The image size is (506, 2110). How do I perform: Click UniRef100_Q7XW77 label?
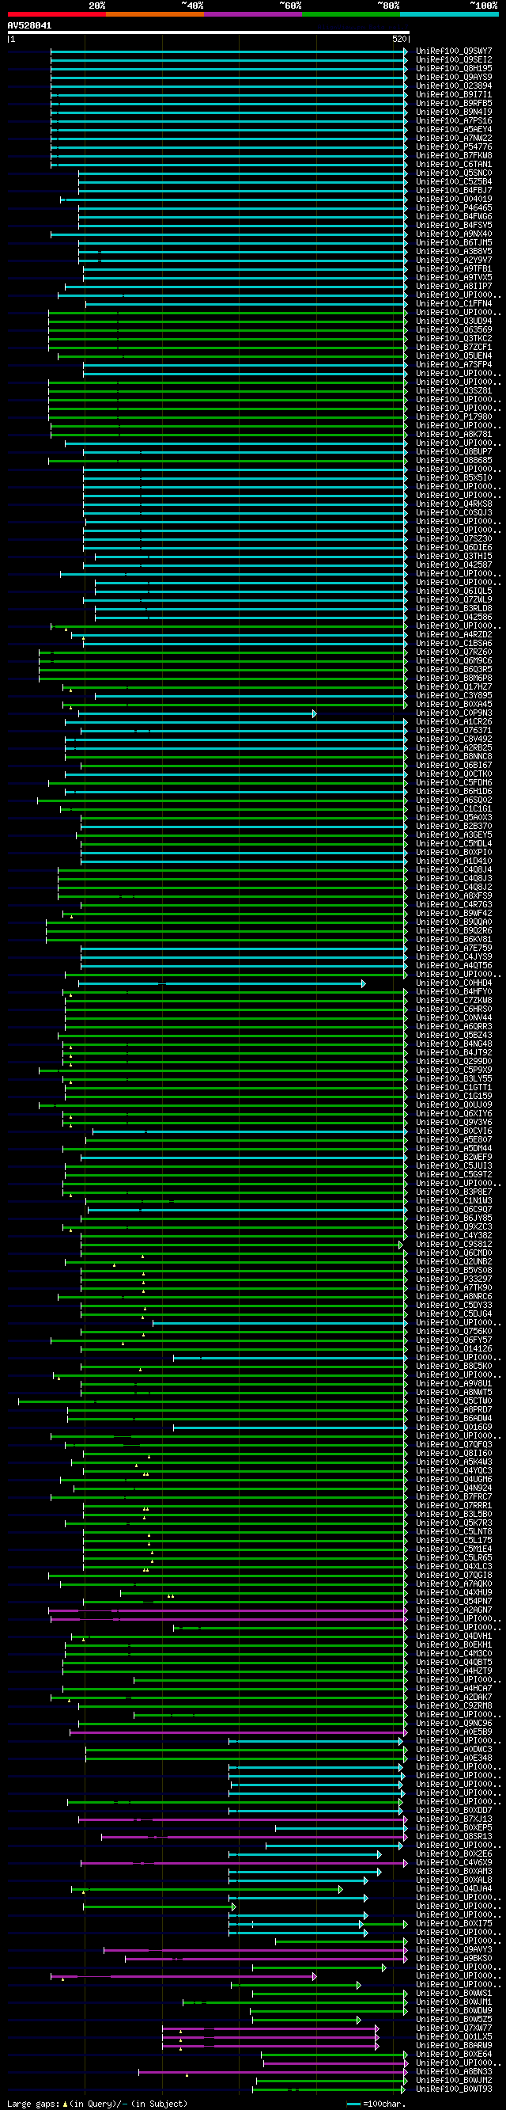pyautogui.click(x=454, y=2029)
